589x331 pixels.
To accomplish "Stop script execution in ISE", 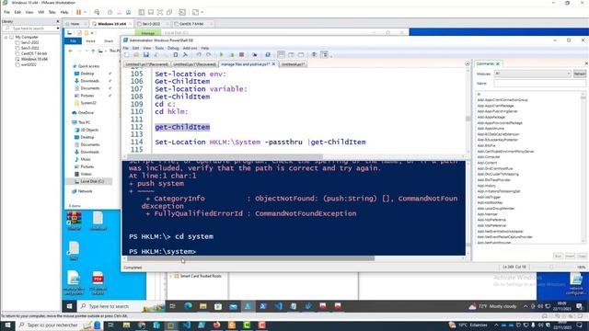I will pos(241,55).
